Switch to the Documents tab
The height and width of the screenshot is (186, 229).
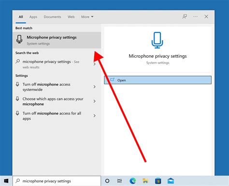click(52, 17)
